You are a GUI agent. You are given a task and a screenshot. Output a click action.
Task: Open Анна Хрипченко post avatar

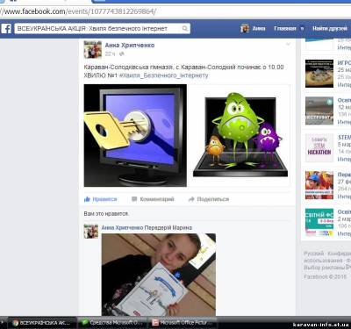93,50
